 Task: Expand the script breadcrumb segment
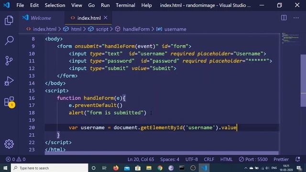coord(102,29)
